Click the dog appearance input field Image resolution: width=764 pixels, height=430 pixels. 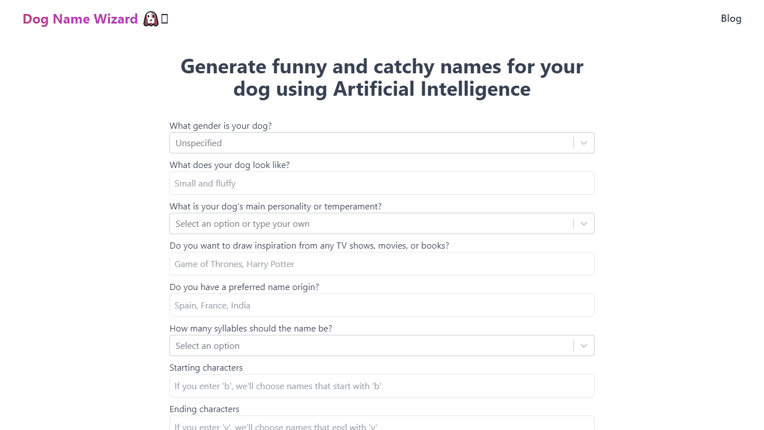pyautogui.click(x=382, y=183)
